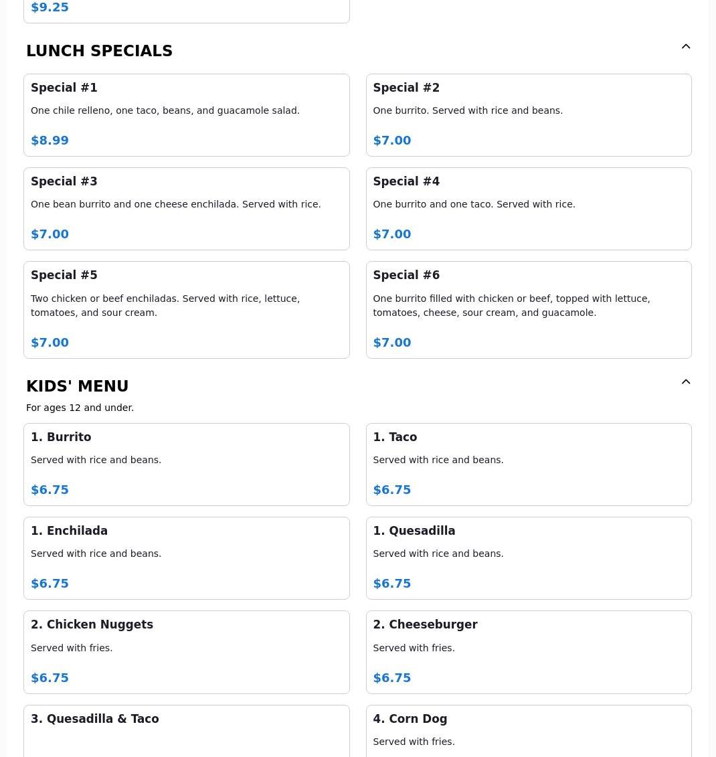The image size is (716, 757).
Task: Select Special #5 enchiladas card
Action: click(186, 310)
